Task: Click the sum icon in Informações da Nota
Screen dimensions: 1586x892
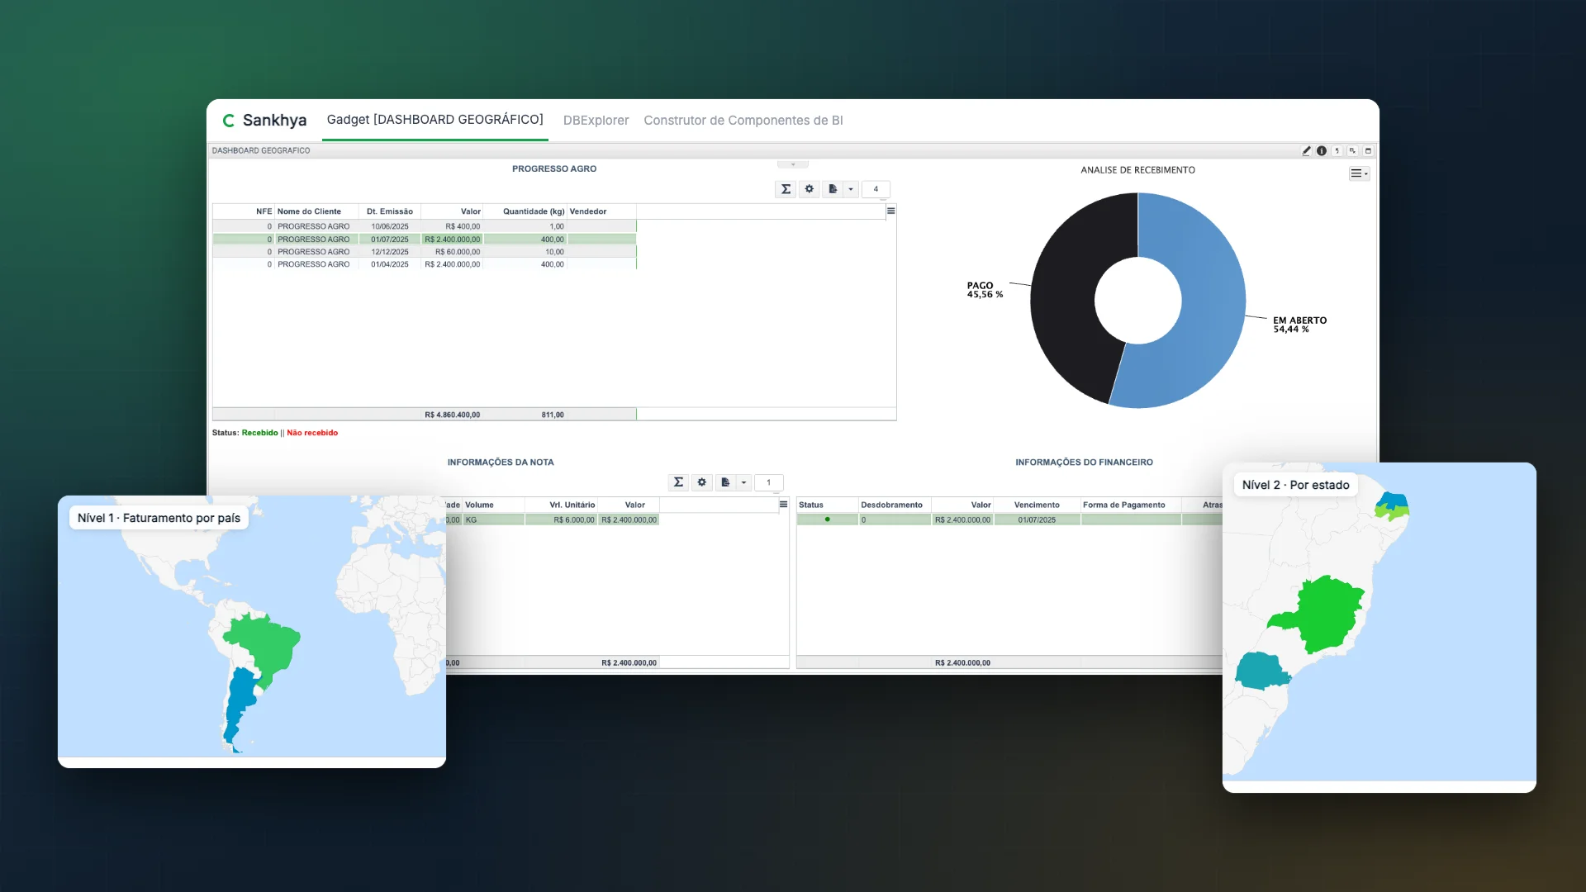Action: [678, 482]
